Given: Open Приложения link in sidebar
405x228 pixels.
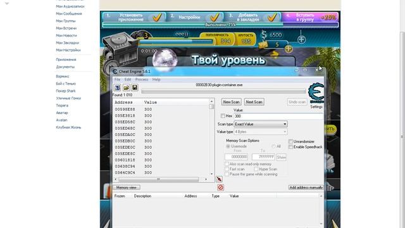Looking at the screenshot, I should (x=66, y=60).
